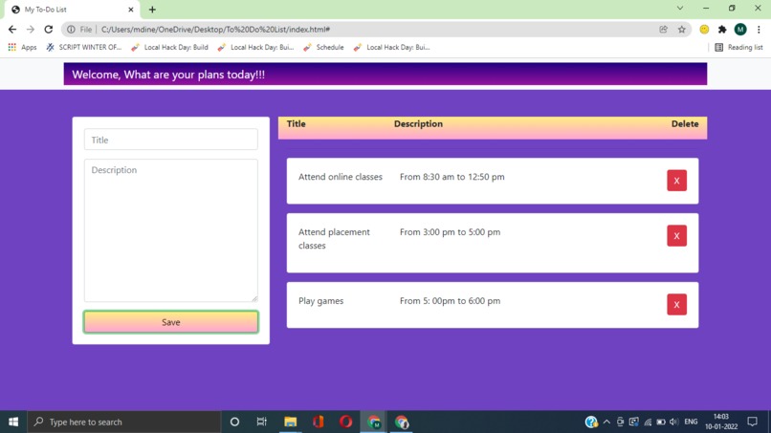Screen dimensions: 771x433
Task: Open Microsoft Office from taskbar
Action: click(x=319, y=422)
